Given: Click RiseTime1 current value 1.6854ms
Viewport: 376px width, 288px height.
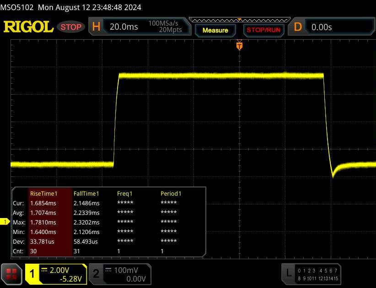Looking at the screenshot, I should click(x=43, y=203).
